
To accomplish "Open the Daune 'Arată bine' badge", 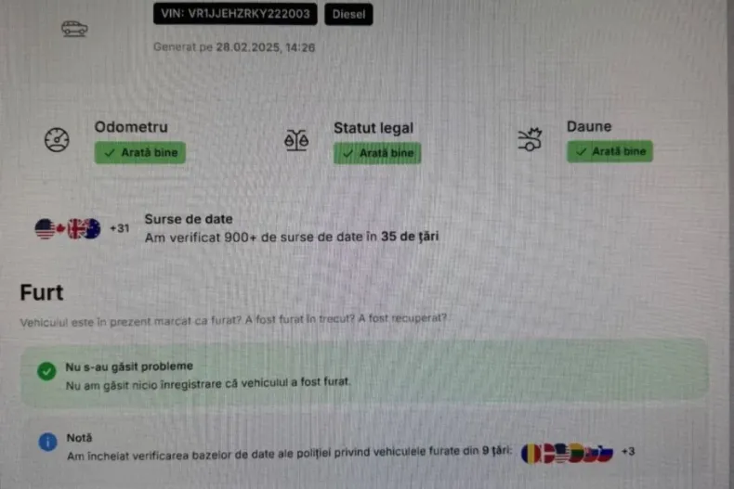I will click(x=609, y=151).
